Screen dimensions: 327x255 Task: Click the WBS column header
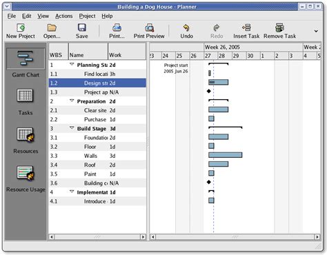59,52
